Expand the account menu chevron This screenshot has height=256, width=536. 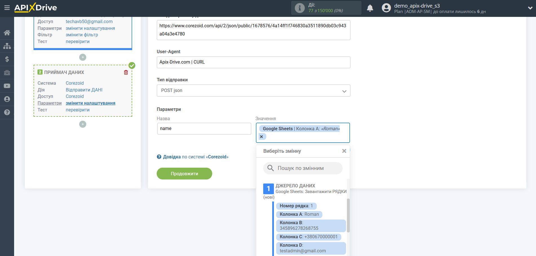[530, 8]
